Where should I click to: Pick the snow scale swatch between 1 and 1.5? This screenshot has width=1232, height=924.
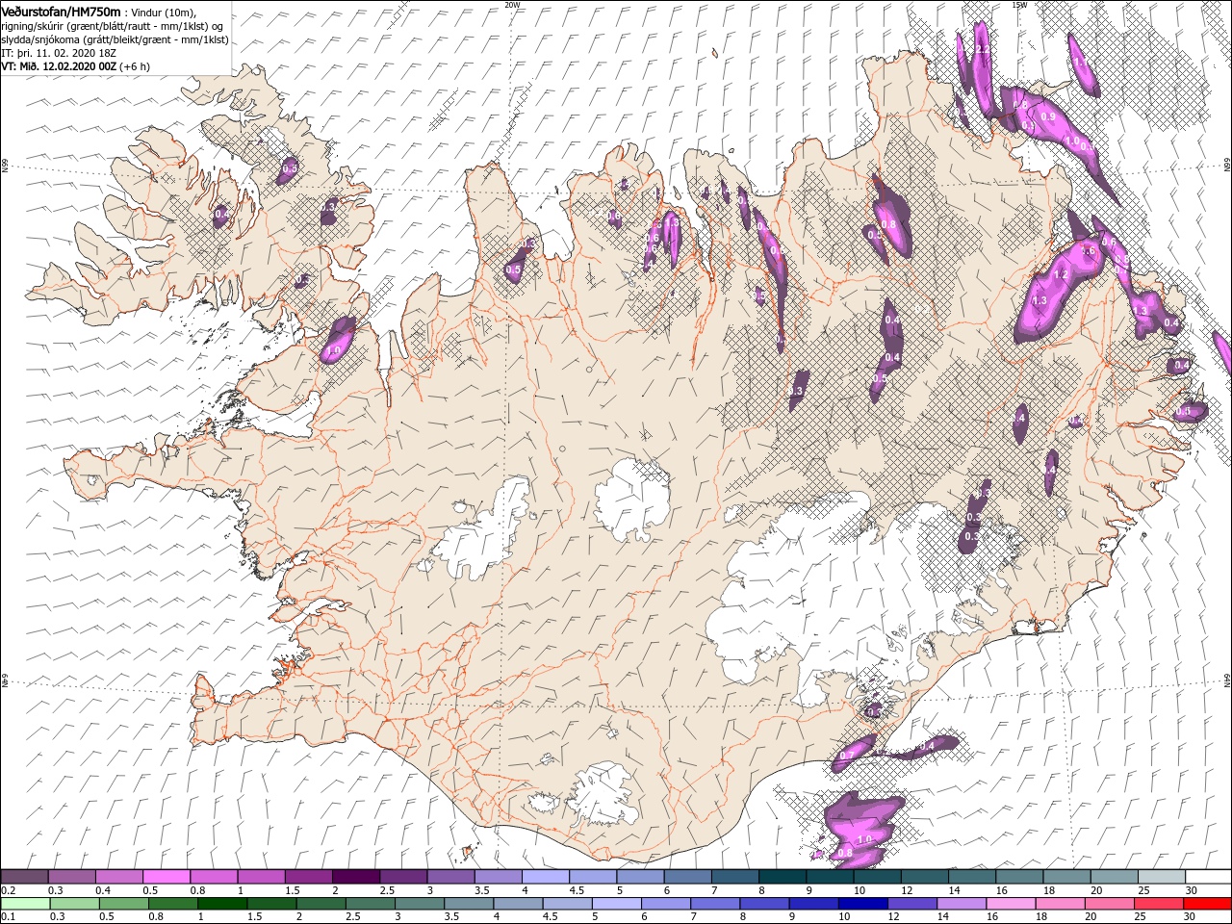(x=261, y=877)
